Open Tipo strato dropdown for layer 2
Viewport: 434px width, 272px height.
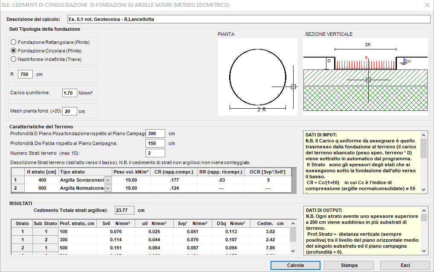pos(108,188)
